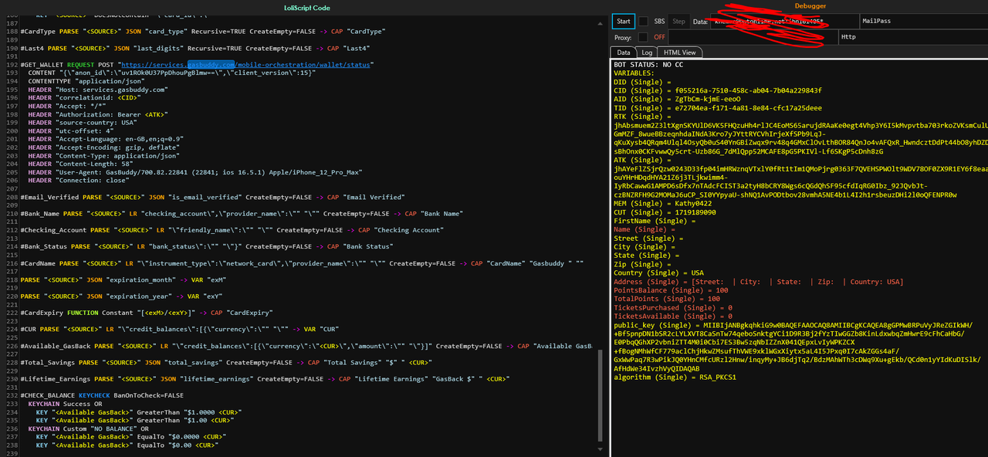Click the 'source-country: USA' header line
Viewport: 988px width, 457px height.
click(x=83, y=123)
